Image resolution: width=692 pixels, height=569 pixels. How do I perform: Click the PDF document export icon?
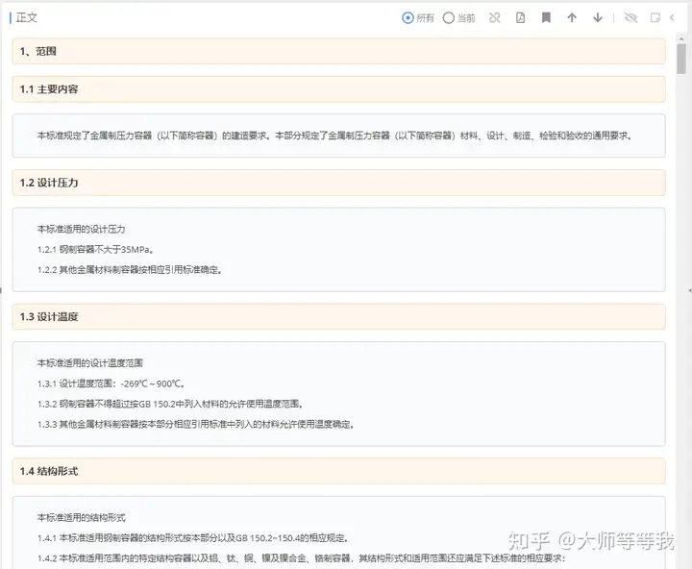tap(520, 17)
